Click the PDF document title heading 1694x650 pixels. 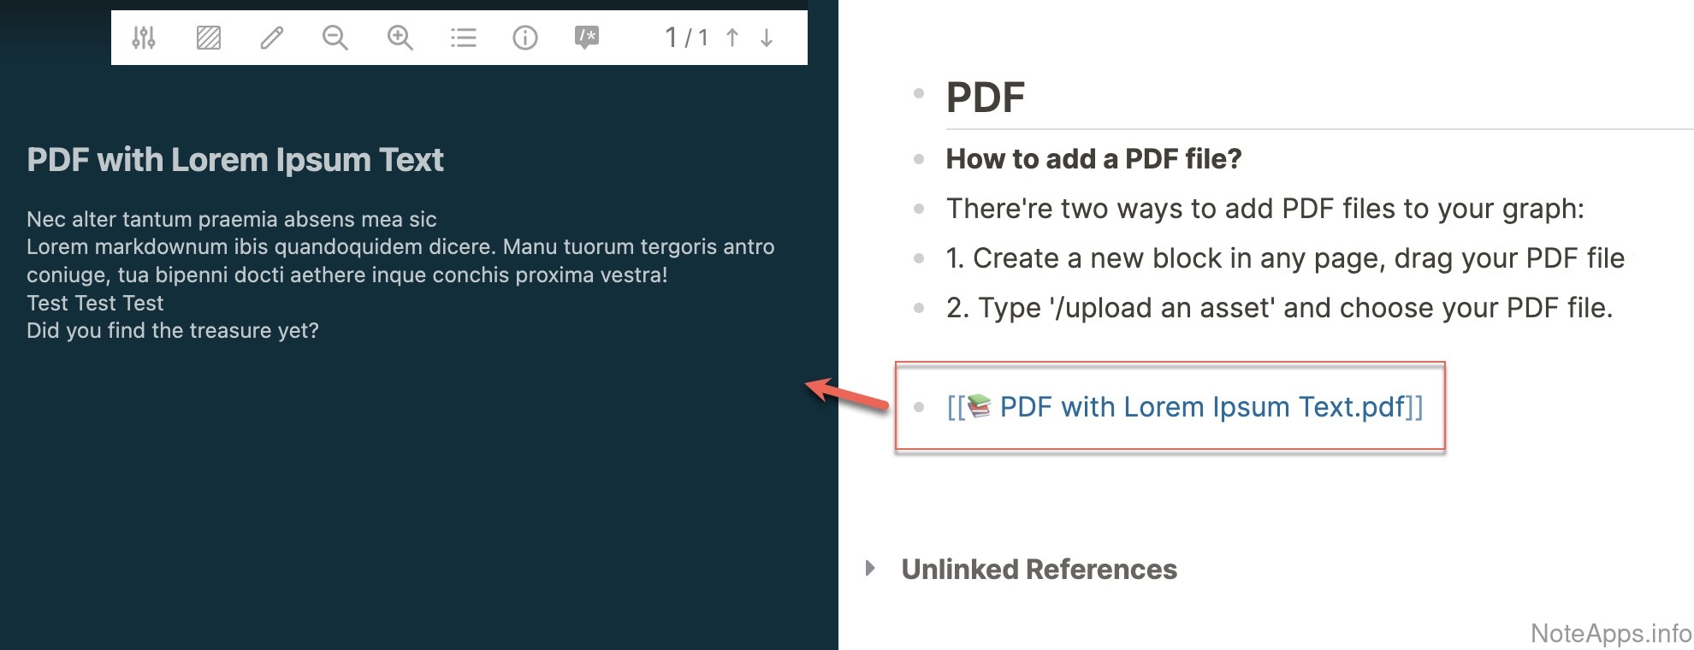[x=235, y=160]
